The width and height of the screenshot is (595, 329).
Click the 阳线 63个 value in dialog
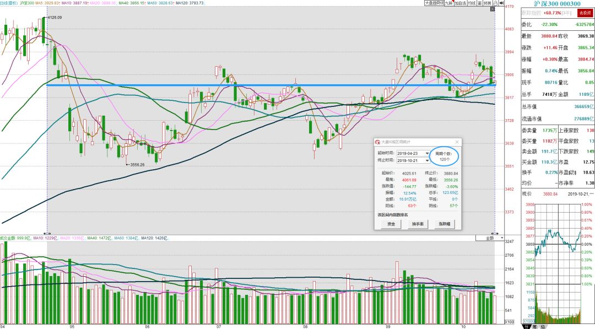[412, 206]
